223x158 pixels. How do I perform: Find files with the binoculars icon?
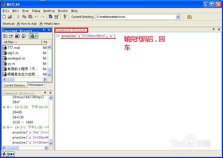coord(17,36)
